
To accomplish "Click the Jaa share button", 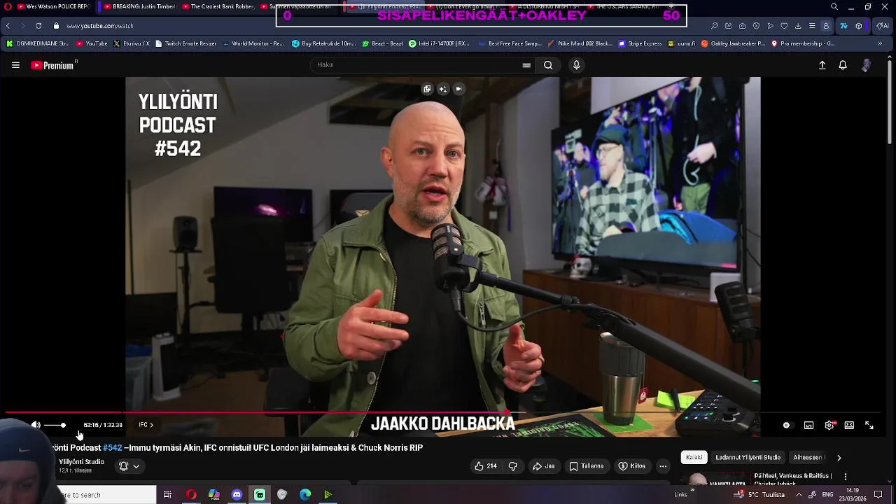I will click(544, 466).
